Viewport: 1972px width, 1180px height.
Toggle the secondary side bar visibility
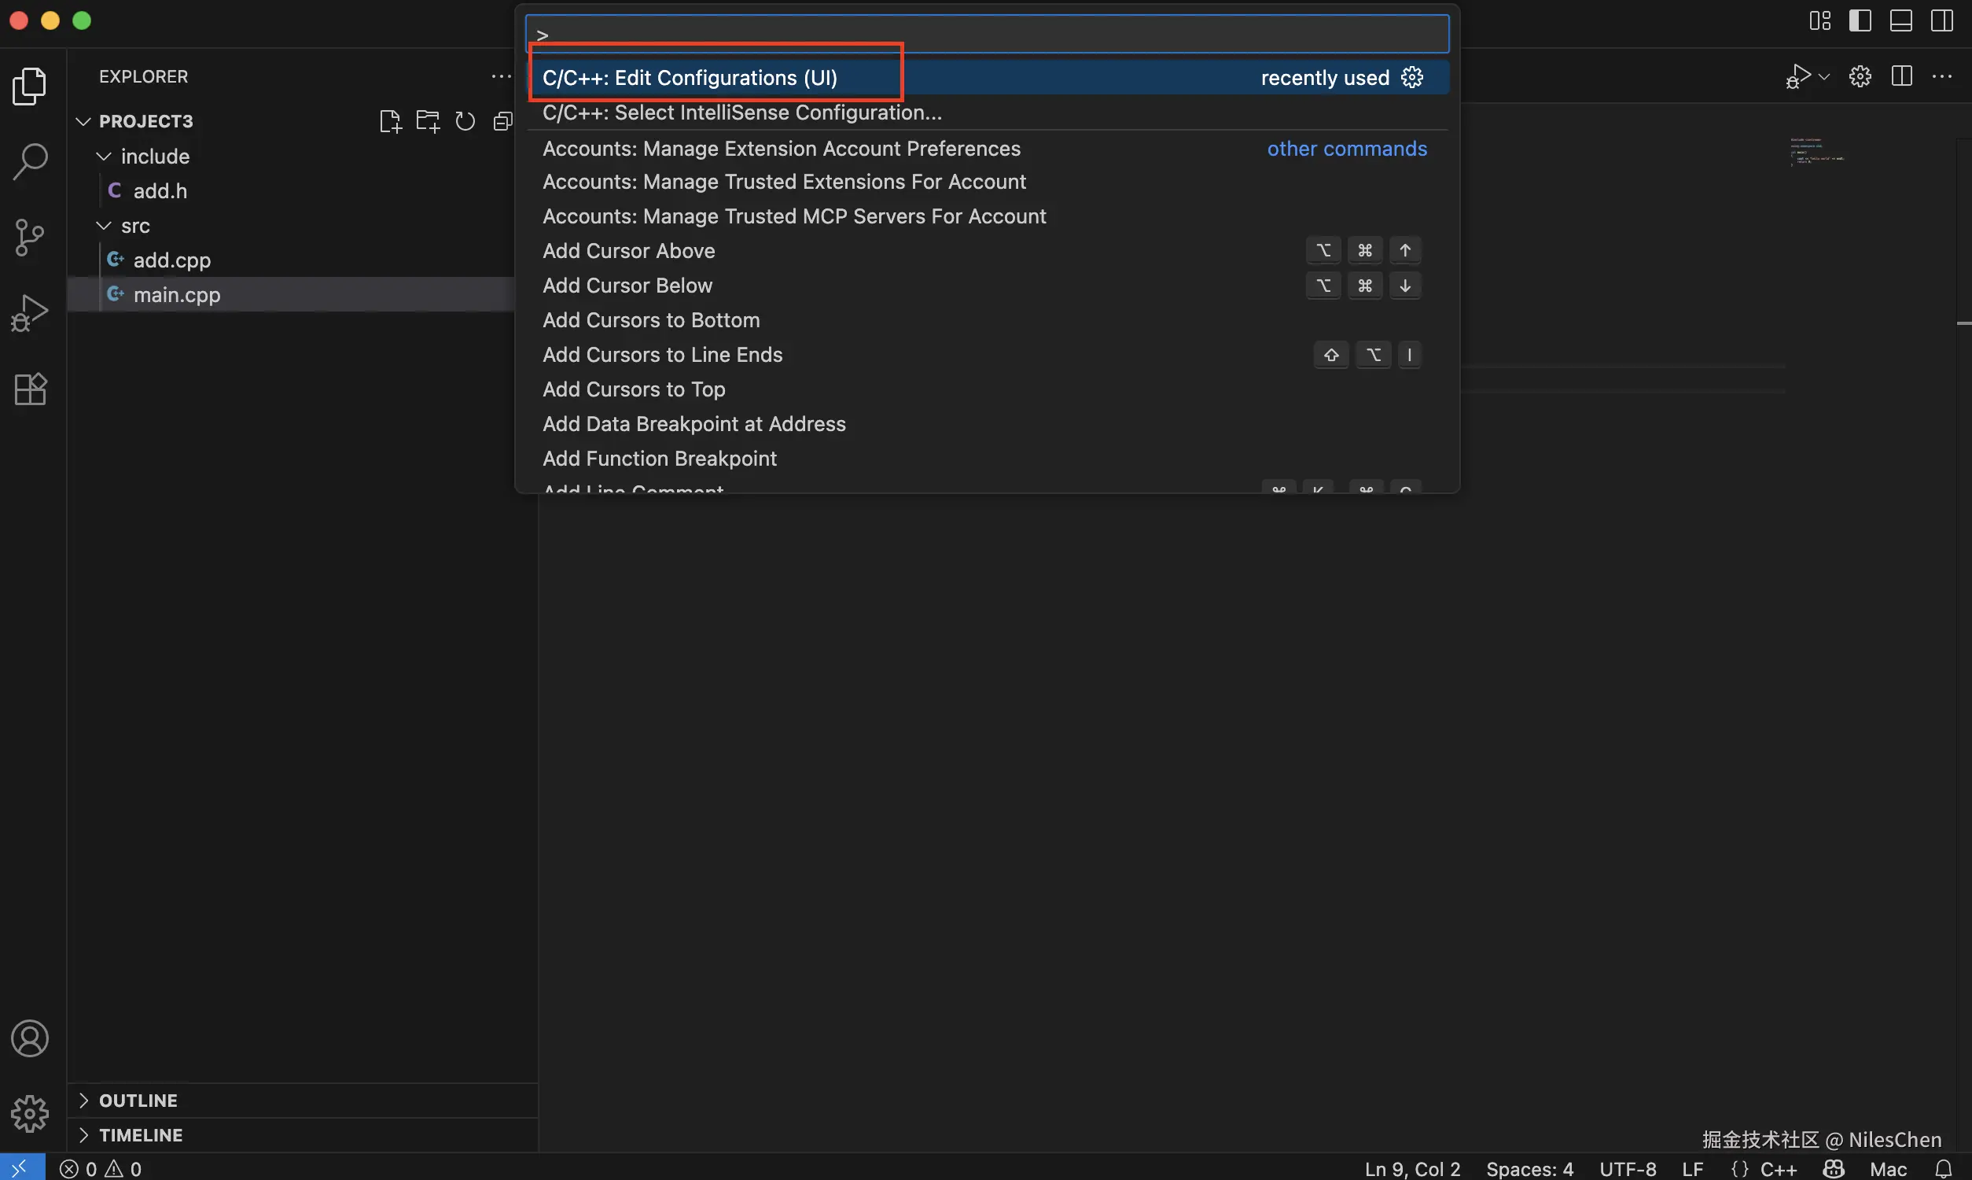1942,20
